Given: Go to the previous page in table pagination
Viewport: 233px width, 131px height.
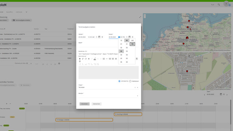Looking at the screenshot, I should pos(47,64).
